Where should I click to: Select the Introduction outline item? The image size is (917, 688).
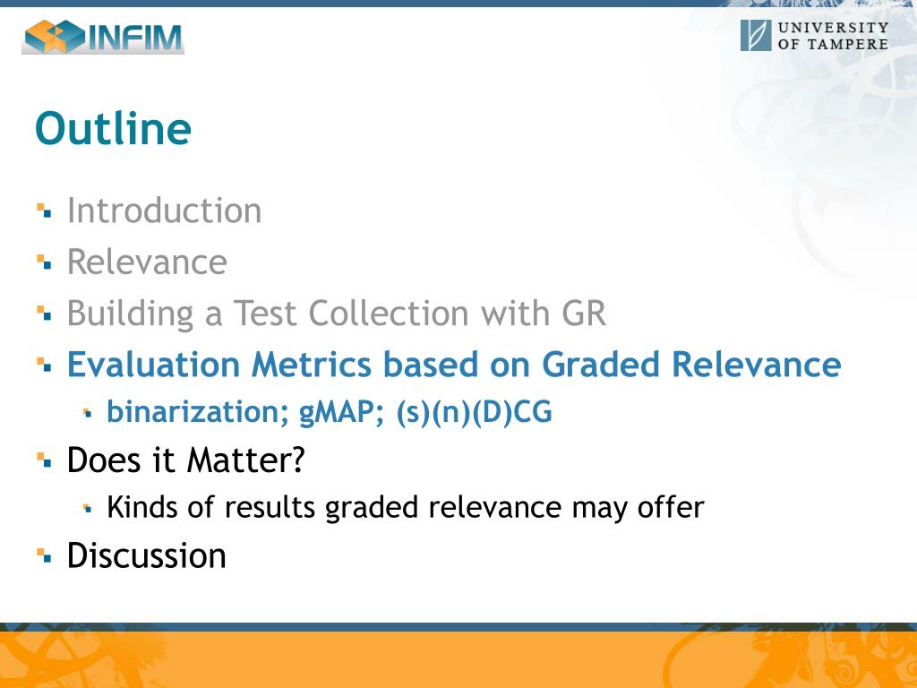point(165,210)
